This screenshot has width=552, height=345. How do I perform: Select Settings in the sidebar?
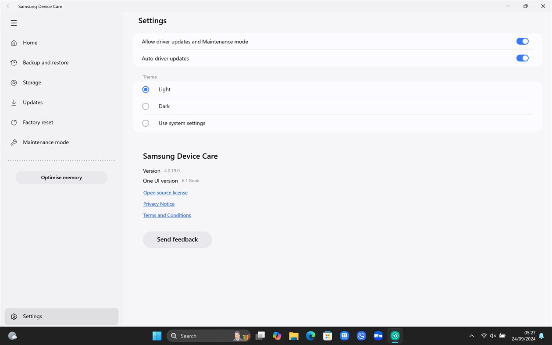(32, 316)
